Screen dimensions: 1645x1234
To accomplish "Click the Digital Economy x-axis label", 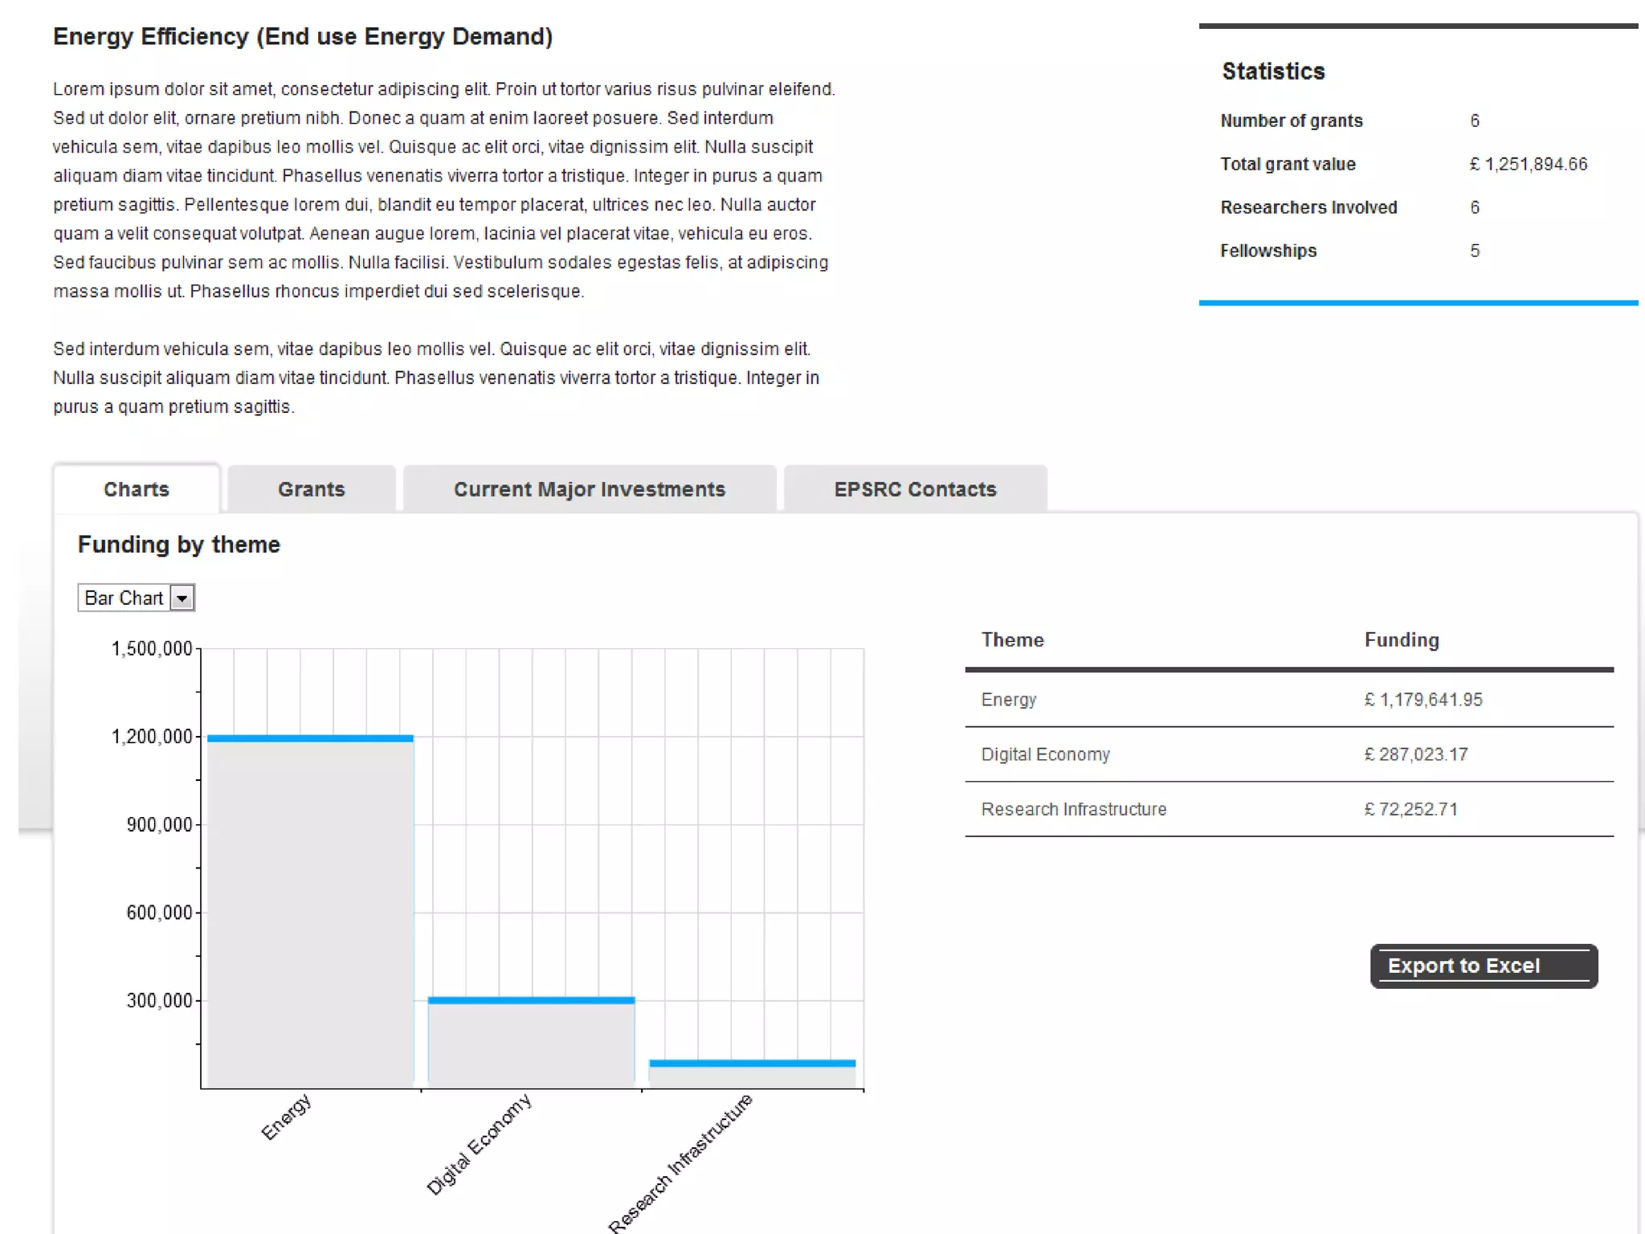I will tap(479, 1144).
